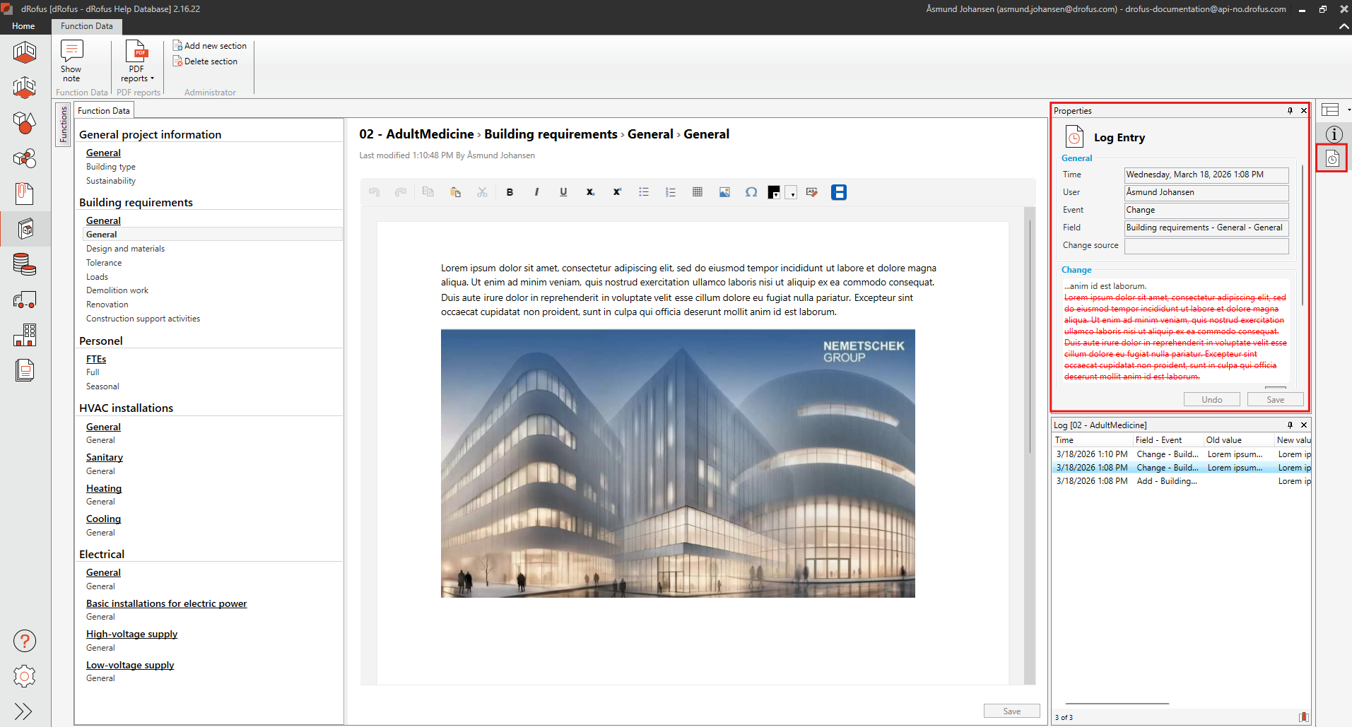Open the Design and materials section

(125, 249)
